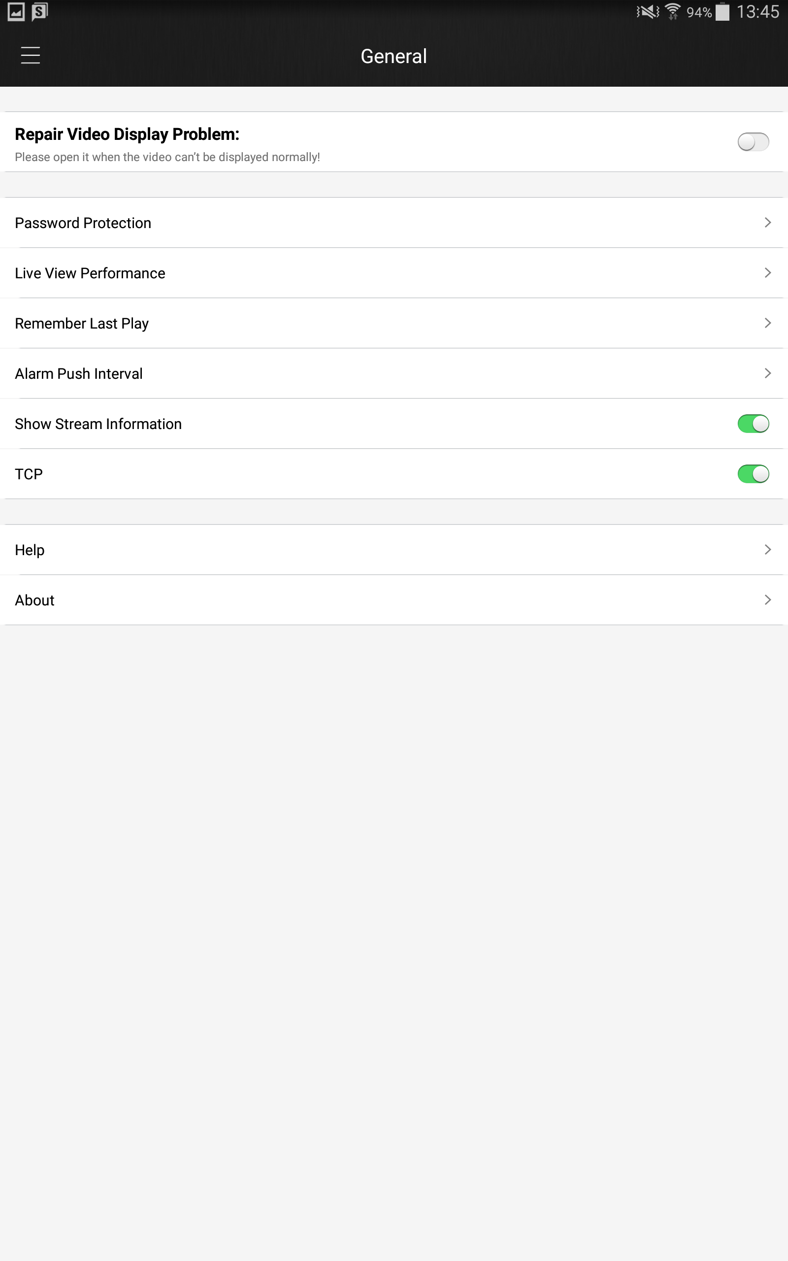Tap the Wi-Fi status icon
788x1261 pixels.
[673, 11]
